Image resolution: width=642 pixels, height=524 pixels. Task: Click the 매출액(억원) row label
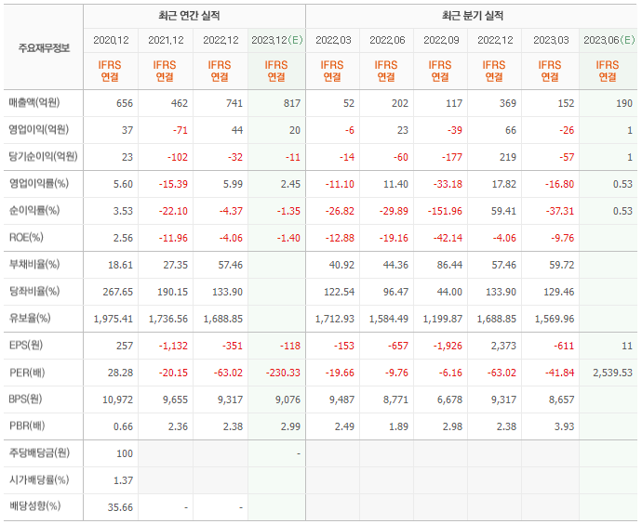pos(34,102)
